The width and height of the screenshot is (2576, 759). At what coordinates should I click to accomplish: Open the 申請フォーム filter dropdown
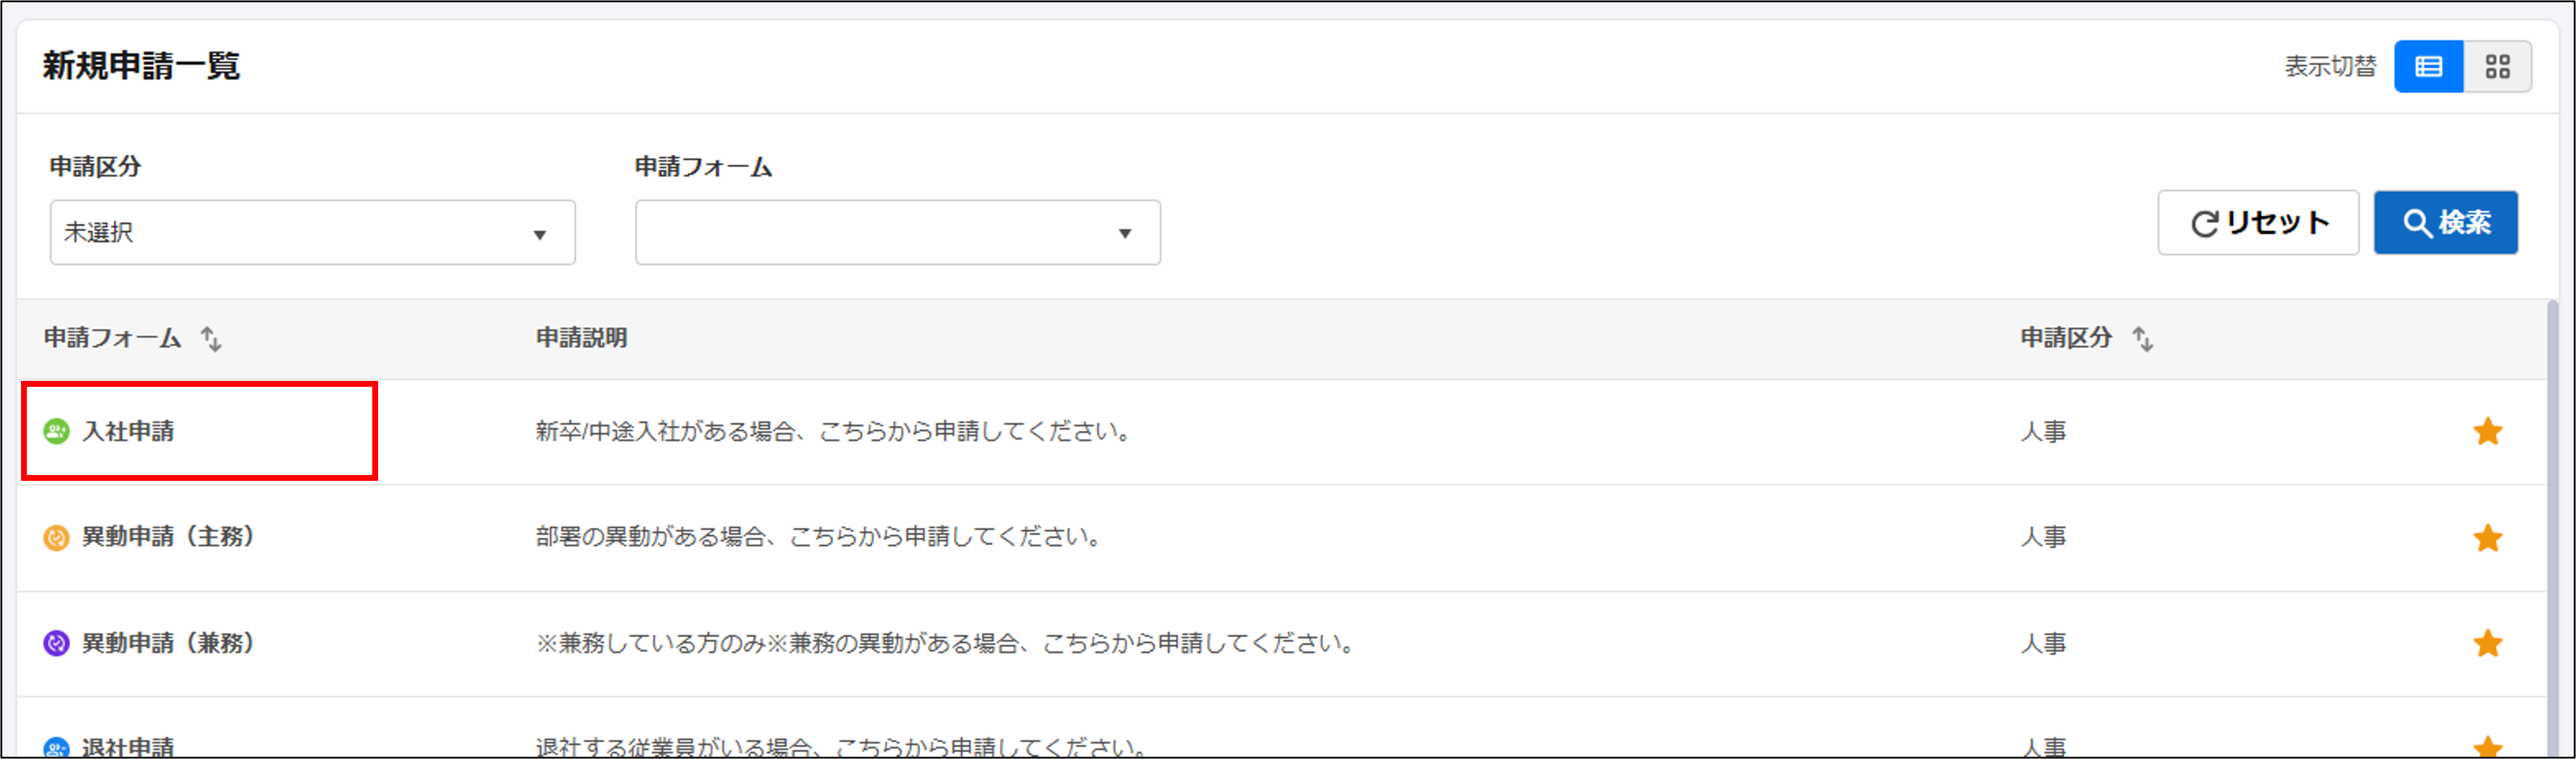[x=898, y=233]
